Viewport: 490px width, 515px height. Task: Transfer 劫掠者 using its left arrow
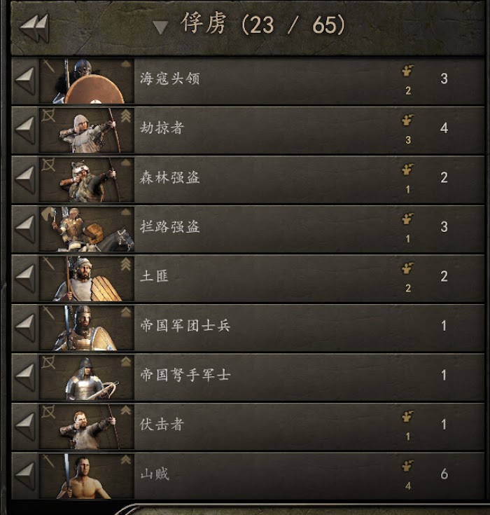click(x=25, y=130)
